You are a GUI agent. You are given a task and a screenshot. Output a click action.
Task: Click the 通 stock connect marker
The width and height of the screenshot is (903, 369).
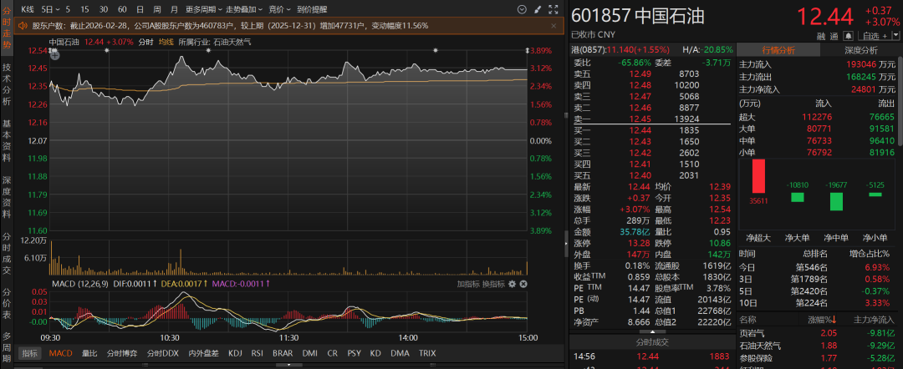pyautogui.click(x=834, y=36)
